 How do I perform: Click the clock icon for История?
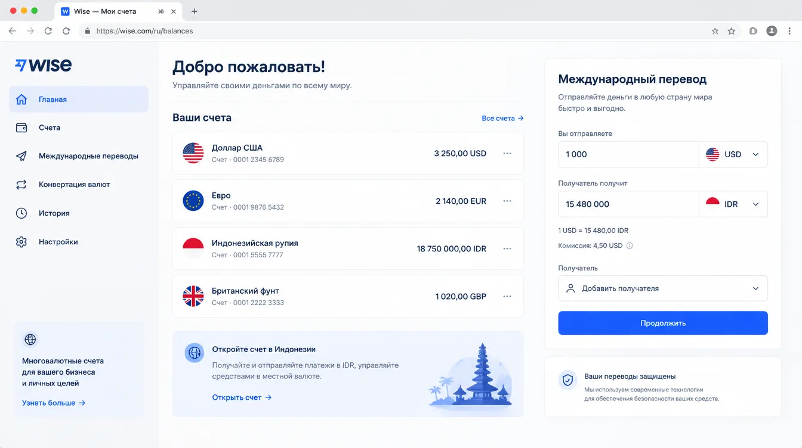click(21, 213)
